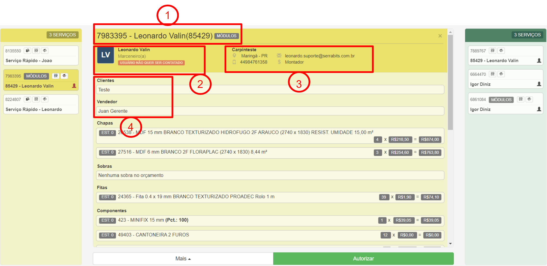Click 3 SERVIÇOS badge in green column
The height and width of the screenshot is (266, 547).
tap(527, 35)
